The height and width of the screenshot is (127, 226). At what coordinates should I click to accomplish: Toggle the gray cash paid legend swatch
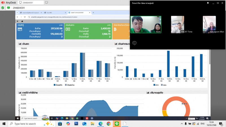point(66,85)
